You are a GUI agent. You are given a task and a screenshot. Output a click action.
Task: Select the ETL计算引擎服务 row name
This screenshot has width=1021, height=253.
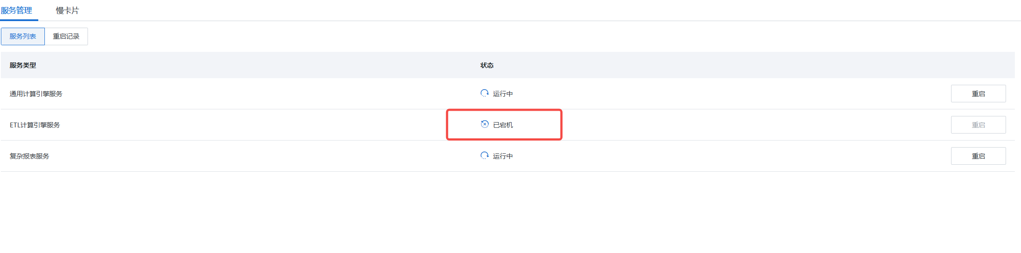pyautogui.click(x=35, y=125)
